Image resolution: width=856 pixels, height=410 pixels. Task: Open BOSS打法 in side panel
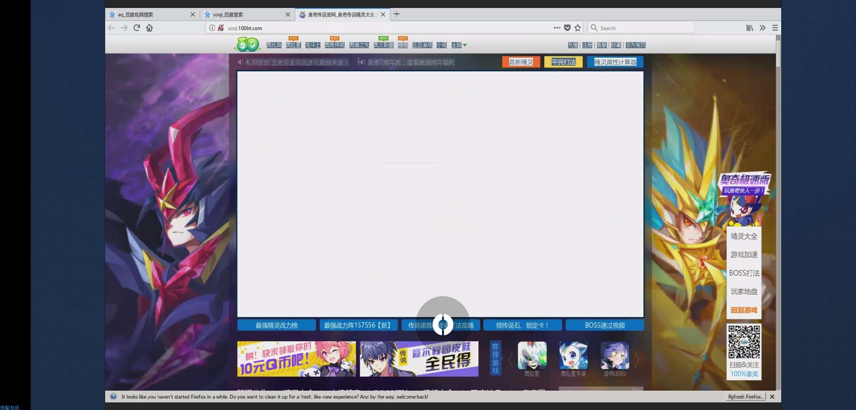click(x=744, y=273)
